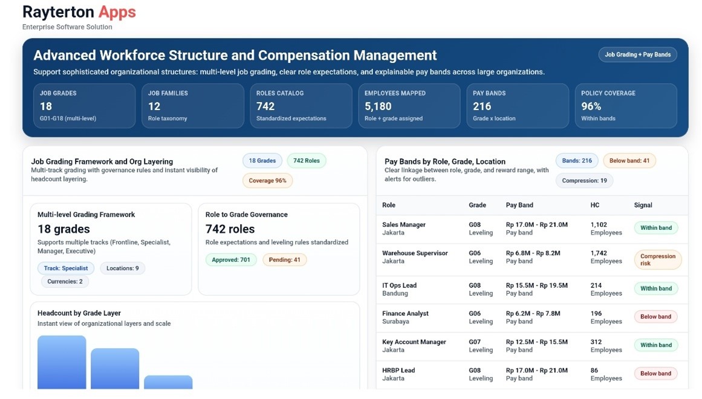Click the tallest Headcount by Grade bar
Viewport: 702px width, 399px height.
(x=61, y=363)
